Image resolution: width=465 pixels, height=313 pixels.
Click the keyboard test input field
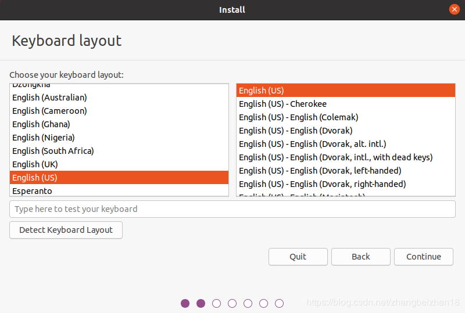[x=232, y=209]
